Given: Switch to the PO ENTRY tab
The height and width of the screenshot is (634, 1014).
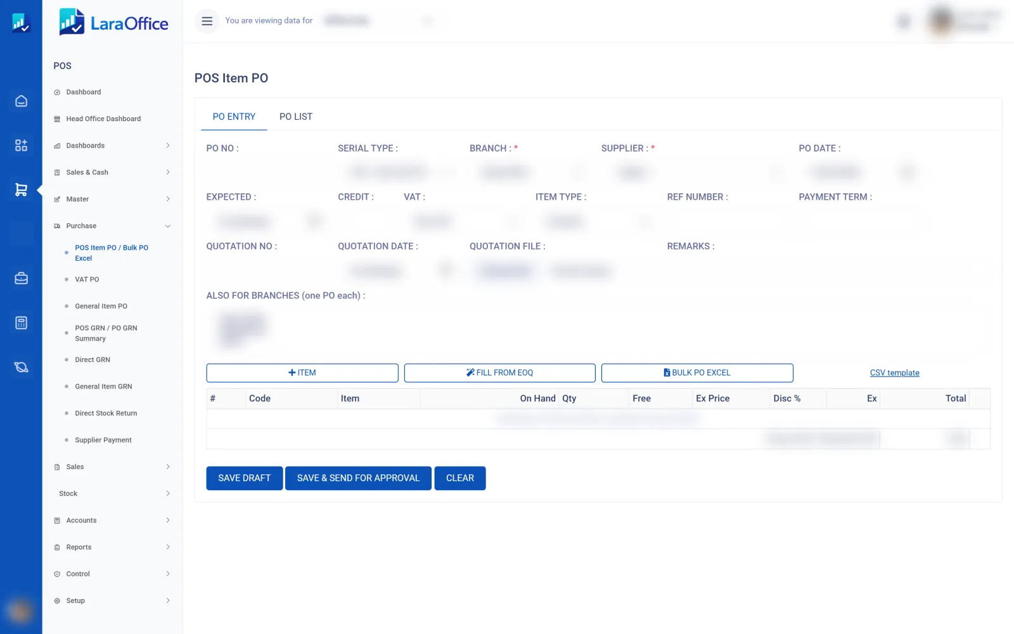Looking at the screenshot, I should coord(234,117).
